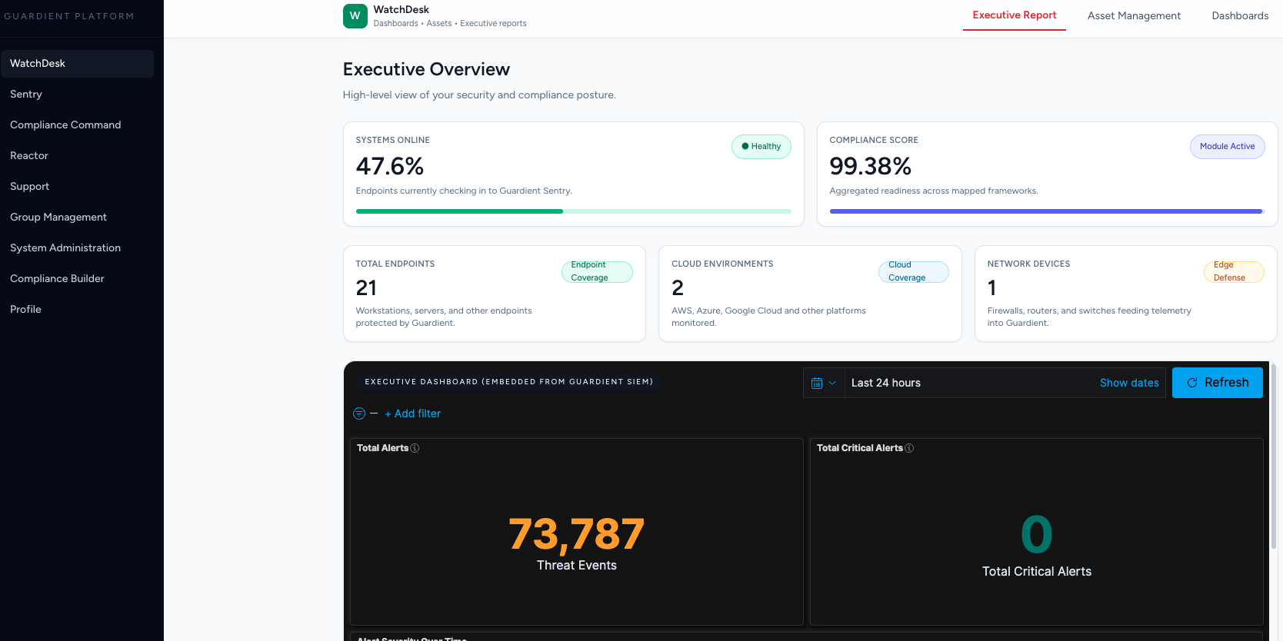Viewport: 1283px width, 641px height.
Task: Click the 0 Total Critical Alerts value
Action: (x=1036, y=535)
